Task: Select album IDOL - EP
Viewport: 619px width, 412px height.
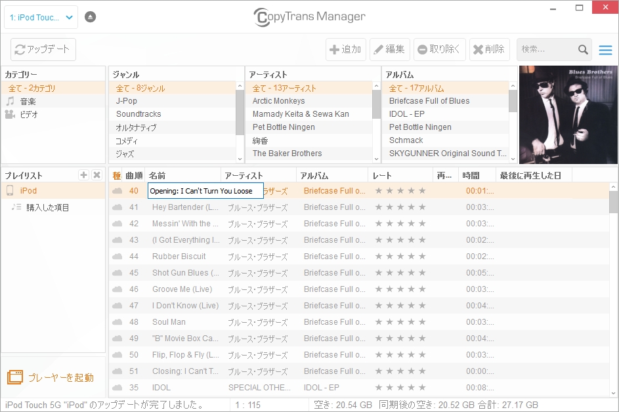Action: (445, 114)
